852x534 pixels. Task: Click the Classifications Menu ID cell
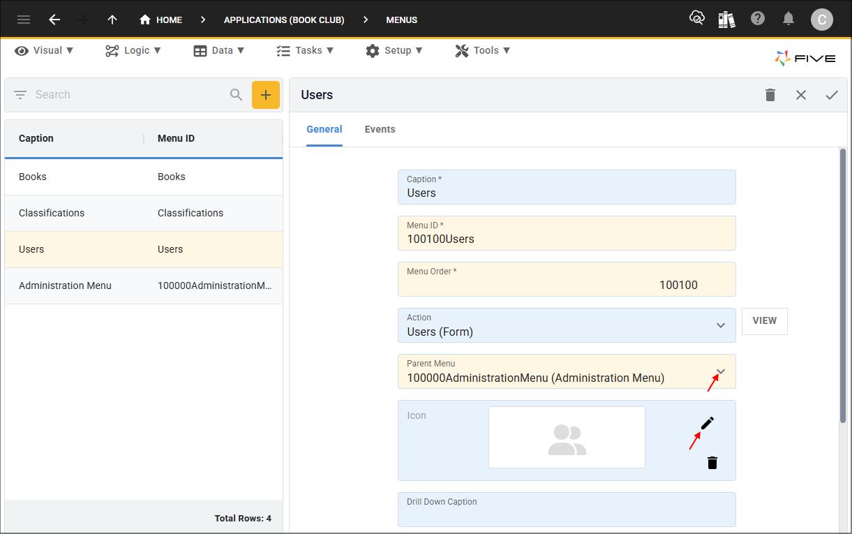[x=190, y=213]
